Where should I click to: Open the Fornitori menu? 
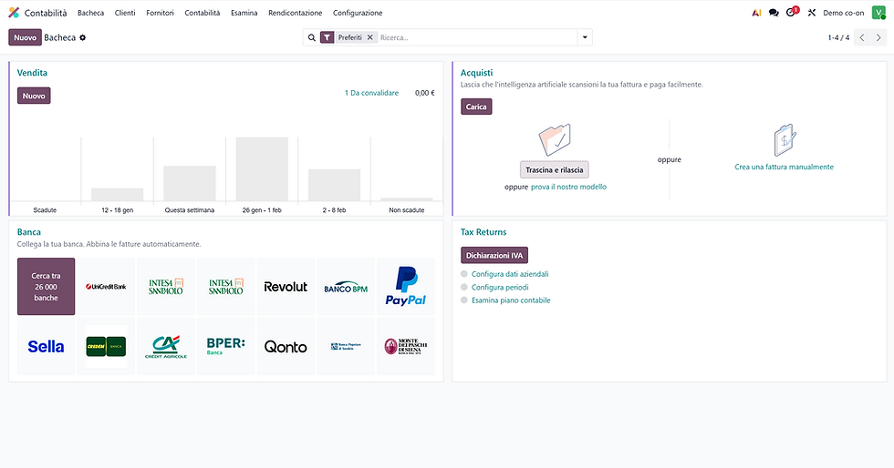160,13
